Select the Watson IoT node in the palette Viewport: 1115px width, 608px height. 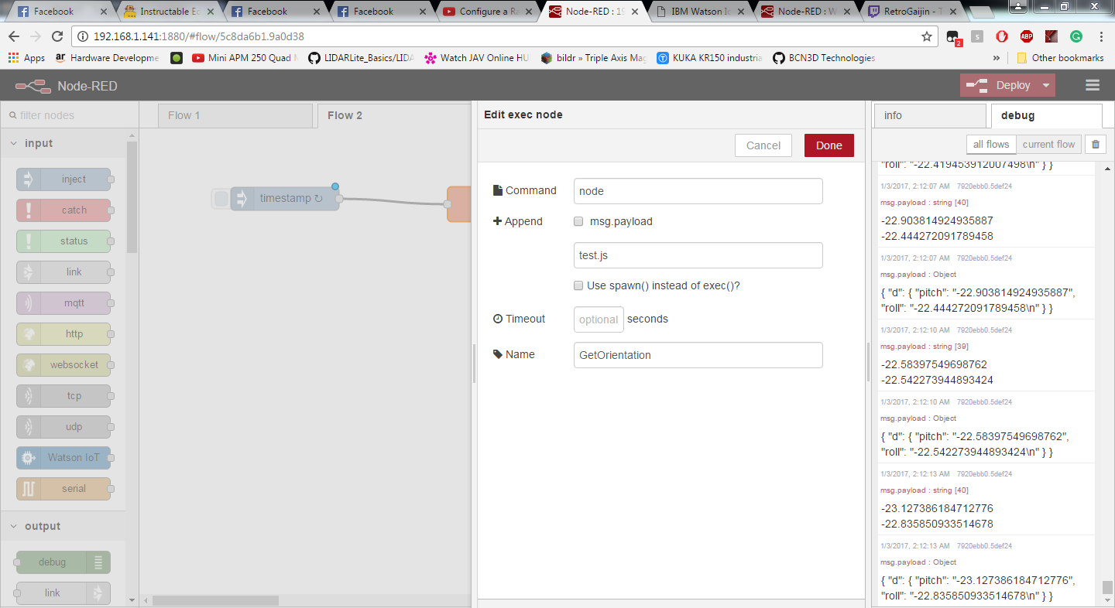(63, 458)
